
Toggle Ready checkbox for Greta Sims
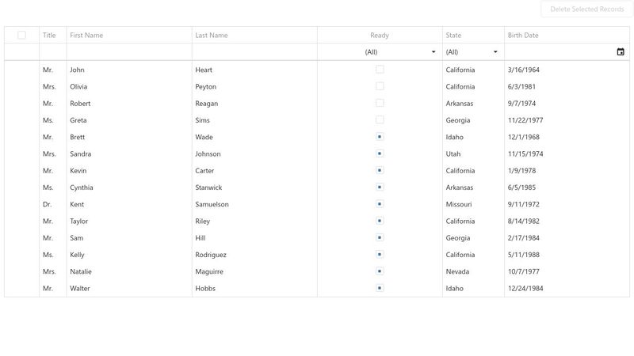point(380,120)
